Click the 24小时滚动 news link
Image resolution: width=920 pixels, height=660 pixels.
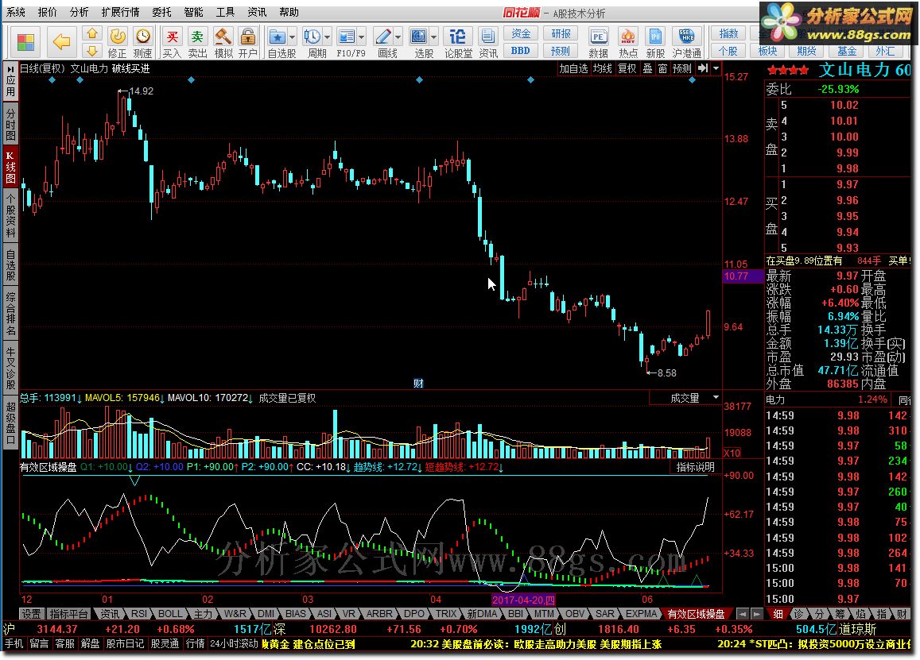tap(234, 643)
